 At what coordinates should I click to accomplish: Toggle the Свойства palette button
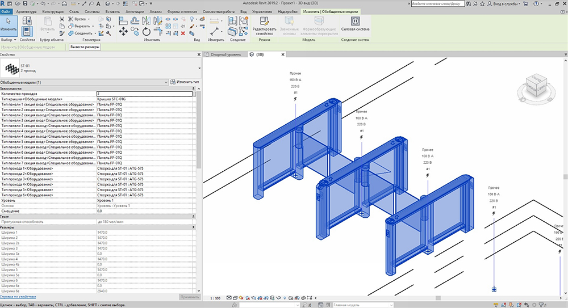coord(27,31)
